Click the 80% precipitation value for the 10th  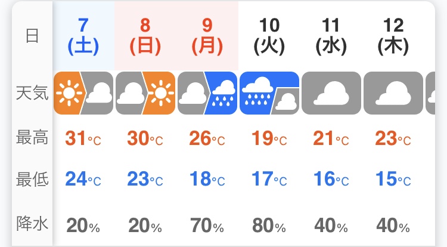(x=269, y=226)
